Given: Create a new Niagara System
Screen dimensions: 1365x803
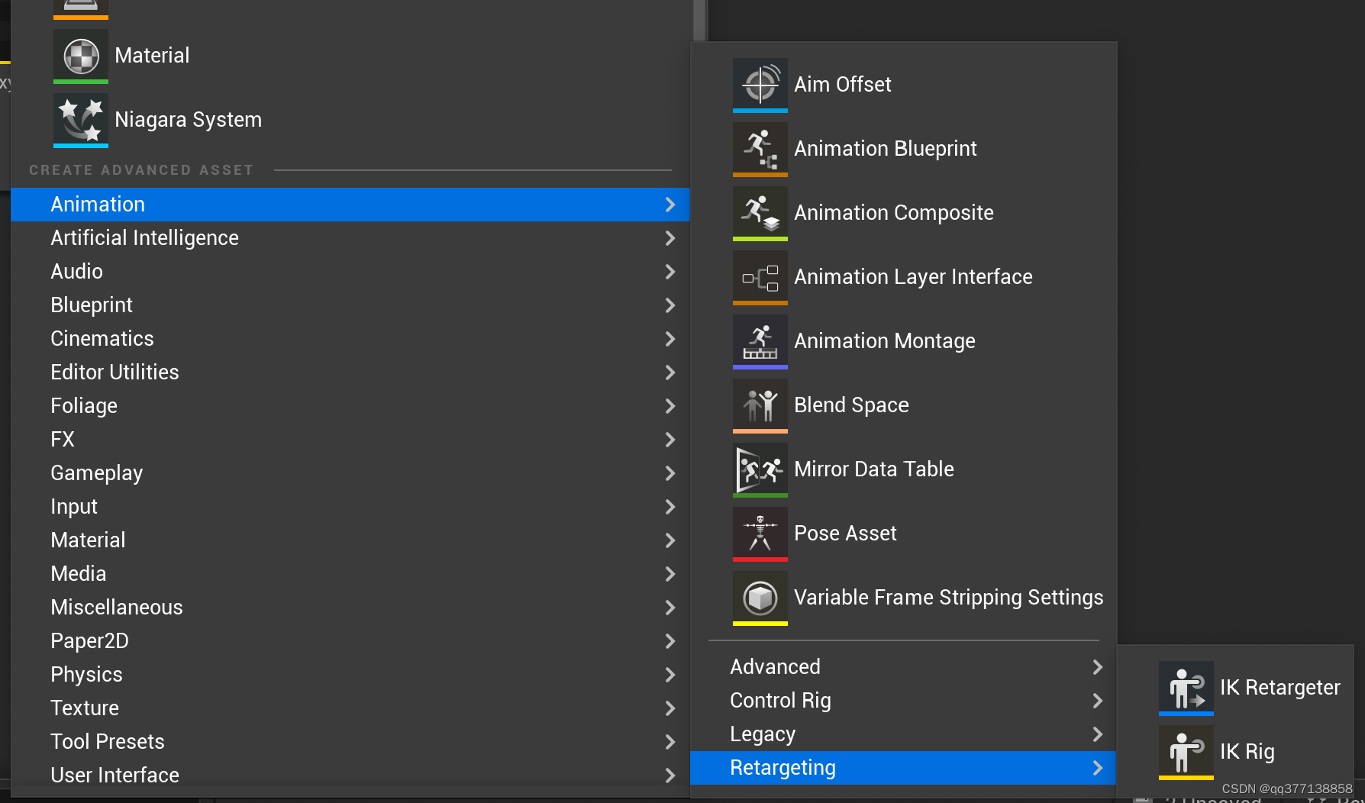Looking at the screenshot, I should tap(351, 120).
